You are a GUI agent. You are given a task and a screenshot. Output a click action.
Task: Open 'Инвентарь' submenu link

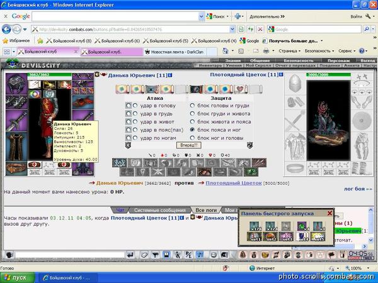point(210,65)
